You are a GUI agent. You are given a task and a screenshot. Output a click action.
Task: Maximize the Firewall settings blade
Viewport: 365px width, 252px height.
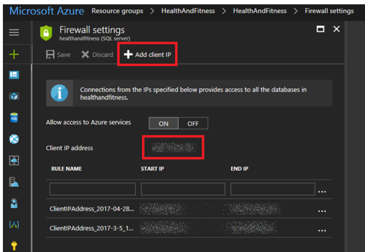coord(320,29)
